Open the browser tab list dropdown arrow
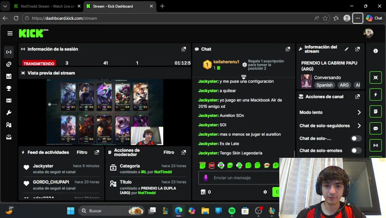Screen dimensions: 386x218 (5, 6)
